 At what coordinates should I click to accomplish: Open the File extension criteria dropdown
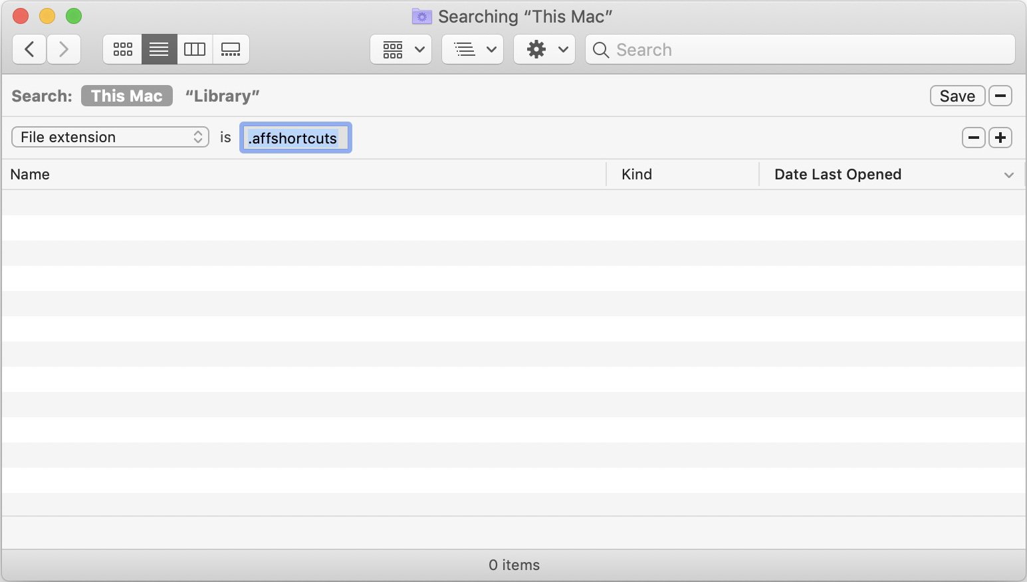click(110, 137)
